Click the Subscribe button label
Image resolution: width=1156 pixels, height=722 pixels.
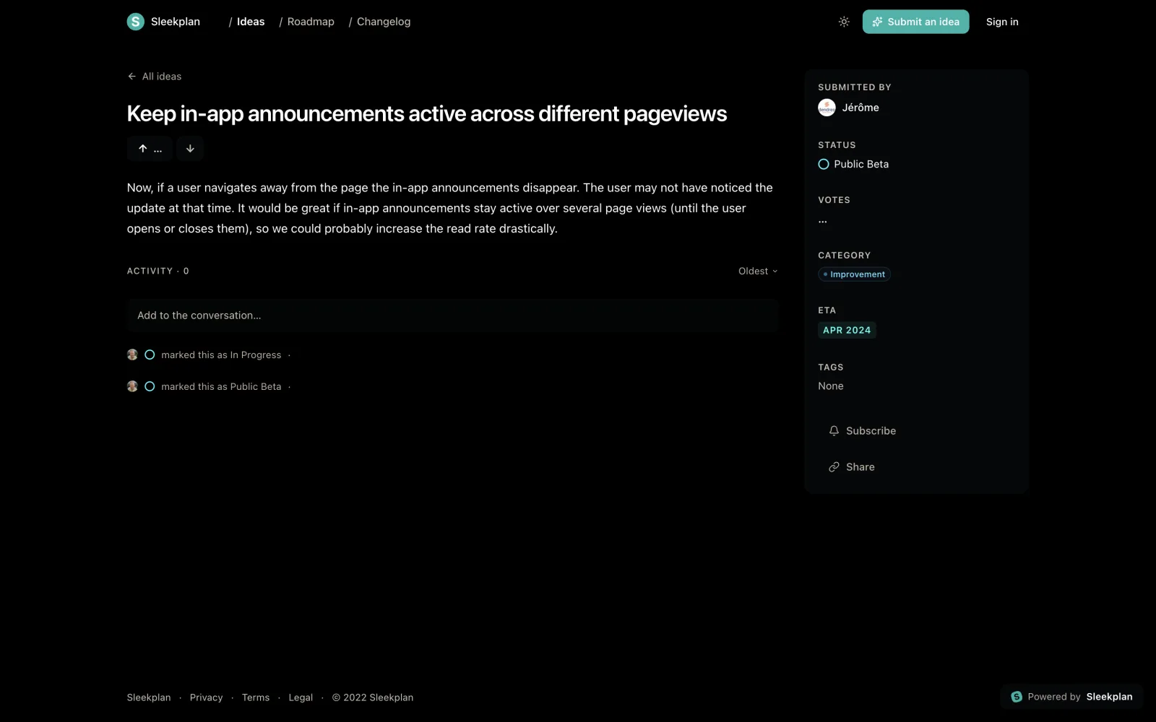[x=871, y=431]
